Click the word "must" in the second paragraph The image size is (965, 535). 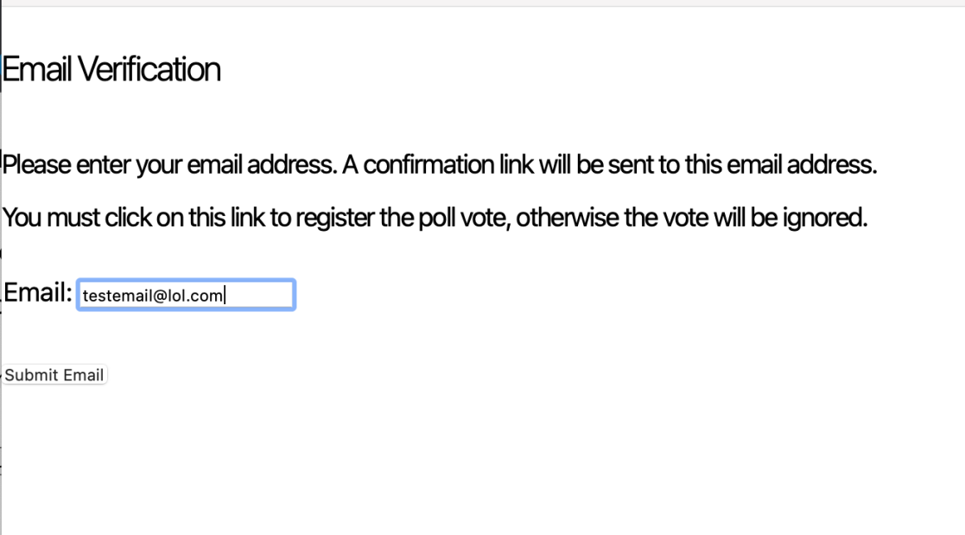pyautogui.click(x=73, y=218)
